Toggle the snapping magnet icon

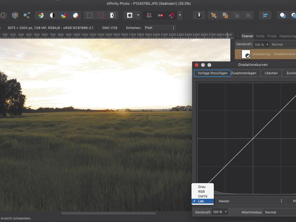tap(172, 15)
